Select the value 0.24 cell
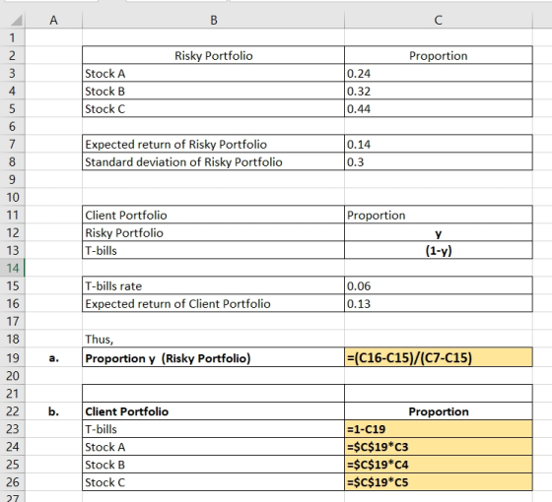552x502 pixels. pyautogui.click(x=438, y=73)
